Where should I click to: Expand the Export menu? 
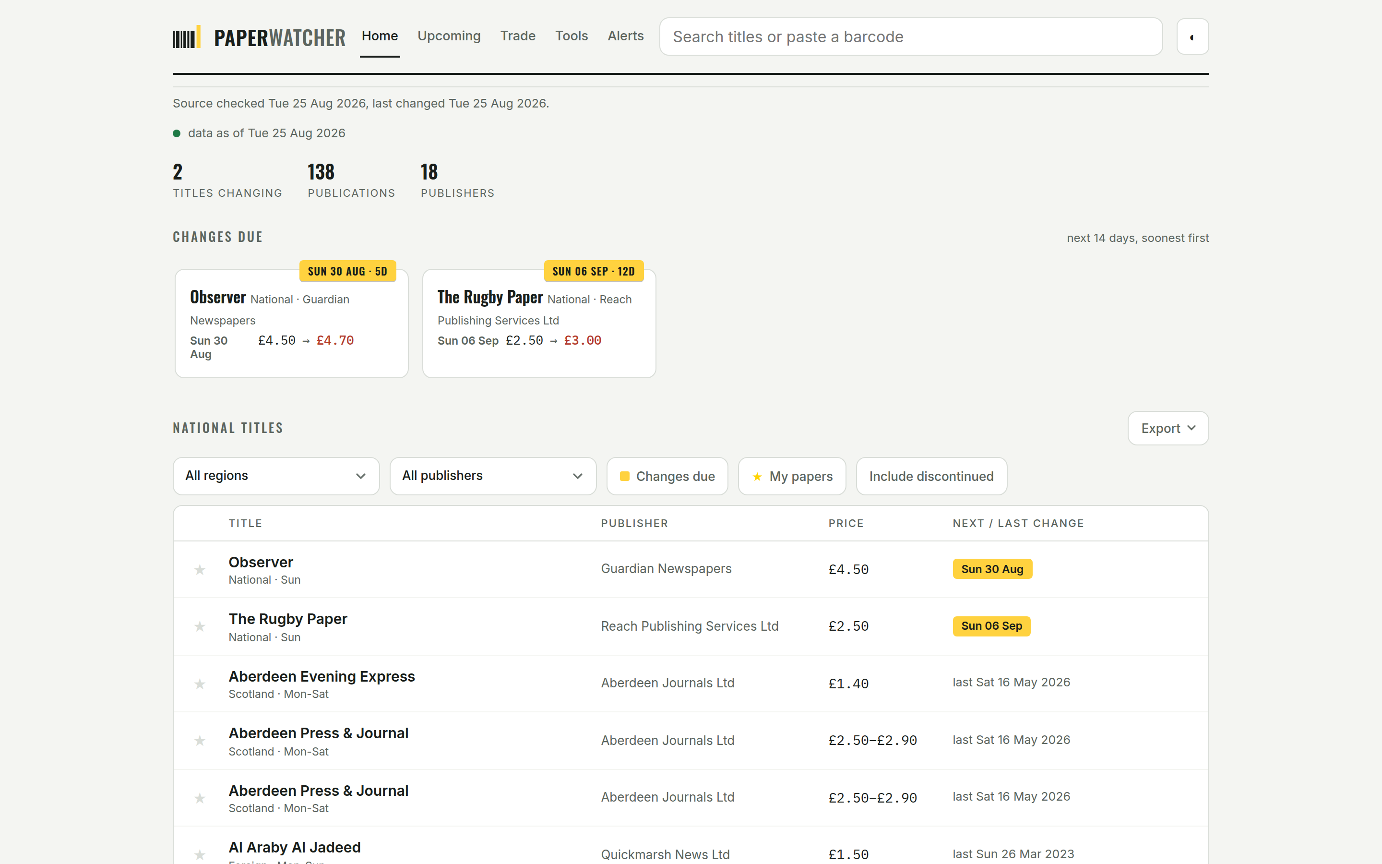click(1168, 429)
